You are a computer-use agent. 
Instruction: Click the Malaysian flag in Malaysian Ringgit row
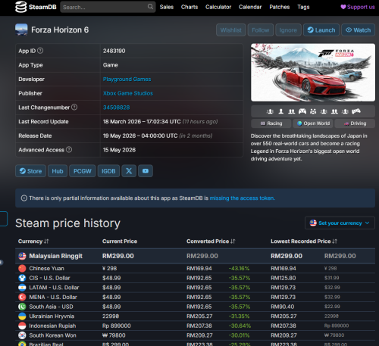pyautogui.click(x=22, y=256)
